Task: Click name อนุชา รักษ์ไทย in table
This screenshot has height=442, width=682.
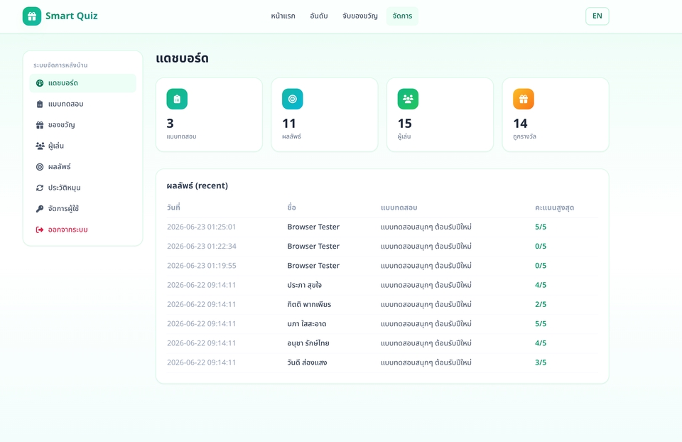Action: click(308, 343)
